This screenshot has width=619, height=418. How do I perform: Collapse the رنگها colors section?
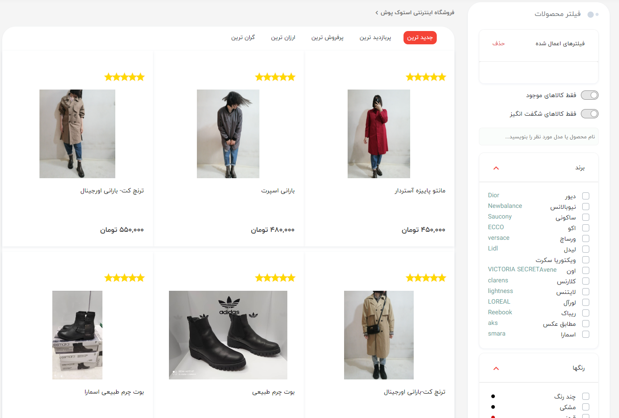(x=496, y=368)
